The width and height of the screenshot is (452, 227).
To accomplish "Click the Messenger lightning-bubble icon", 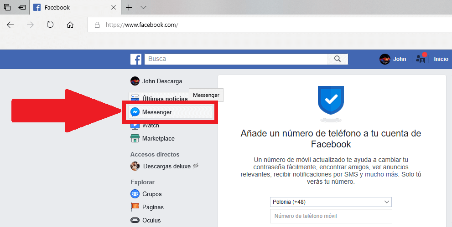I will (x=135, y=112).
